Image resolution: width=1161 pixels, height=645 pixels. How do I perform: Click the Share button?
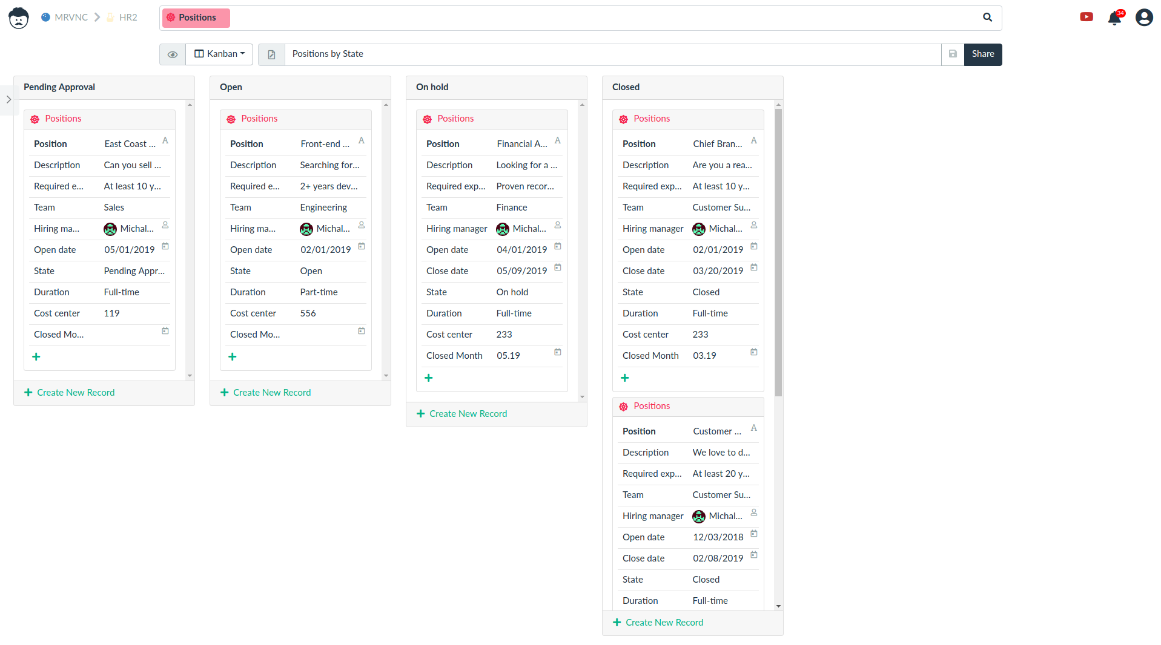click(x=982, y=54)
